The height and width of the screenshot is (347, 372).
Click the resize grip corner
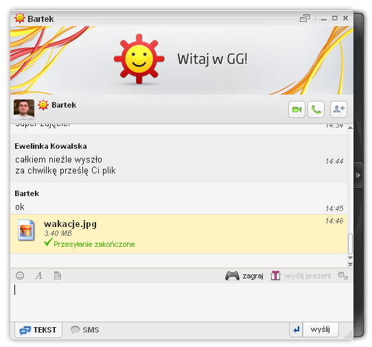tap(349, 335)
